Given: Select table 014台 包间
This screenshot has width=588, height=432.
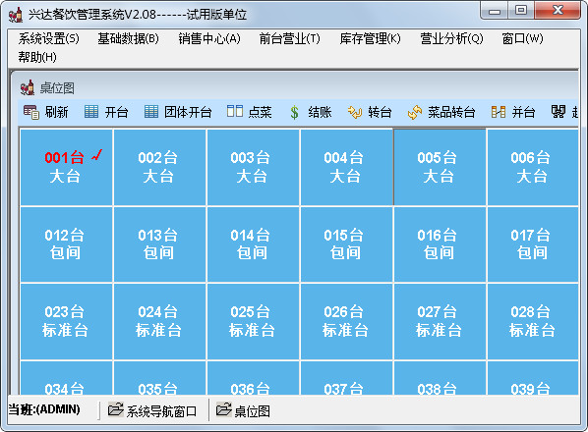Looking at the screenshot, I should point(253,244).
